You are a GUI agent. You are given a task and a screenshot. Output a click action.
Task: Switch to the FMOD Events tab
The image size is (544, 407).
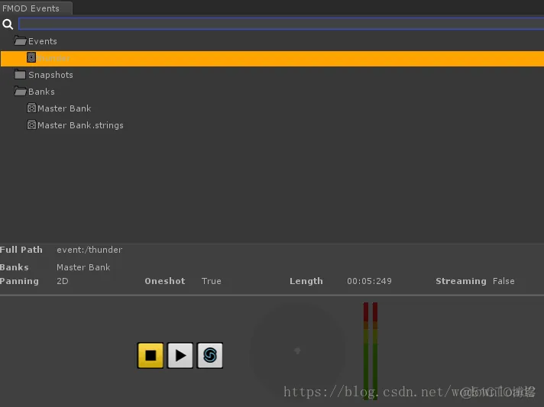tap(36, 8)
